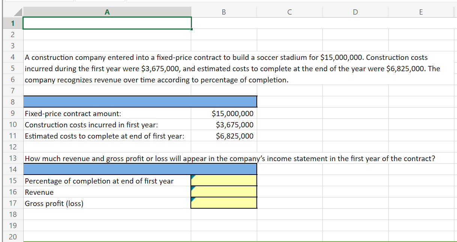Click the blue header bar in row 8
This screenshot has width=457, height=242.
tap(140, 102)
